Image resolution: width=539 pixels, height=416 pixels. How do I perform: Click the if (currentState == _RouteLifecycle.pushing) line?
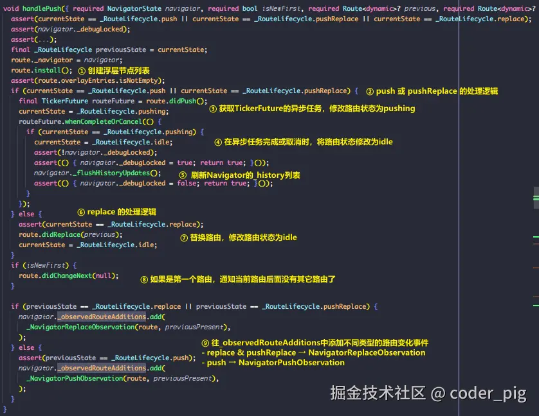tap(115, 132)
